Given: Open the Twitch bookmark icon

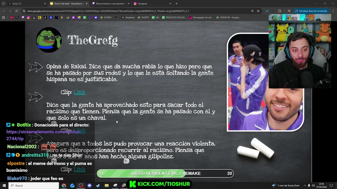Looking at the screenshot, I should coord(23,18).
